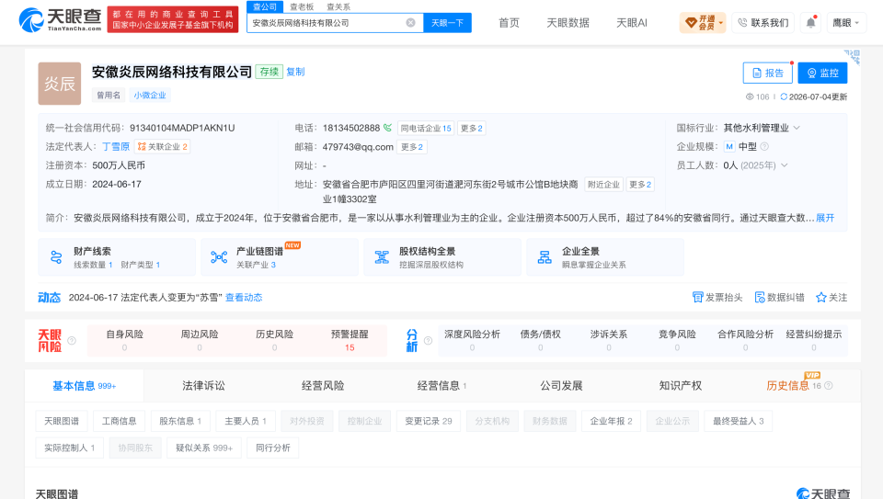Click the help icon next to 分析
Screen dimensions: 883x499
[428, 340]
